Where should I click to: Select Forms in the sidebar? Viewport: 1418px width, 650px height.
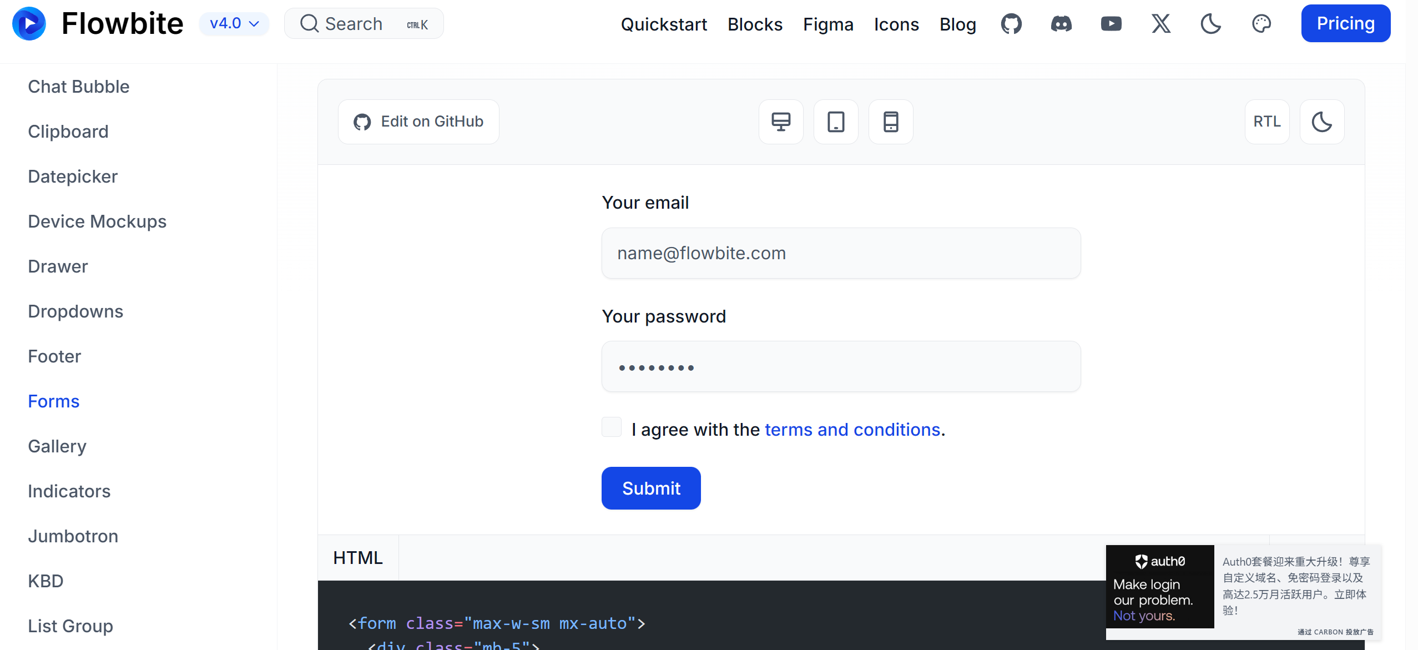(x=54, y=401)
